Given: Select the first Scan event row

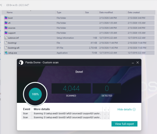Looking at the screenshot, I should coord(66,114).
